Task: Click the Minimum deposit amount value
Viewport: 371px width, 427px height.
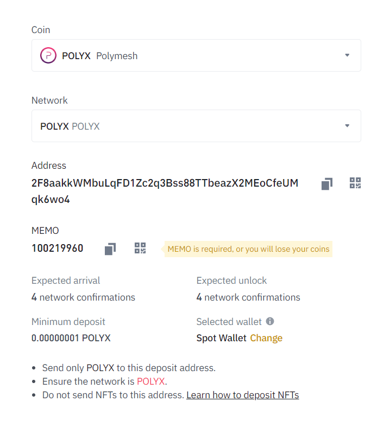Action: (71, 338)
